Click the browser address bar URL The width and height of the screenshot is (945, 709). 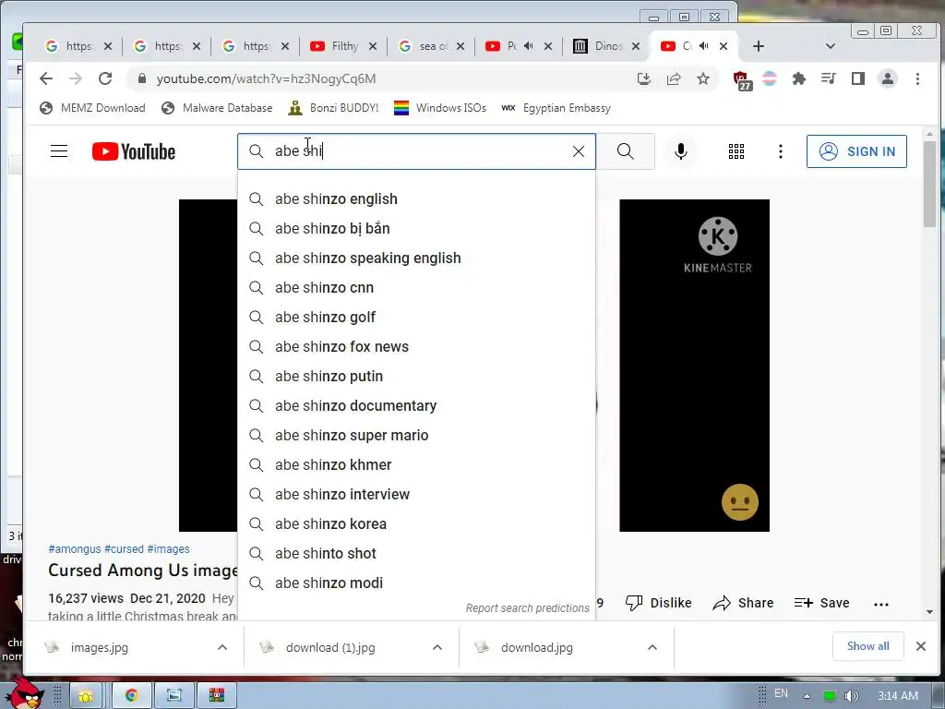tap(266, 78)
